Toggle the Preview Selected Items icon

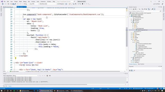pyautogui.click(x=154, y=9)
